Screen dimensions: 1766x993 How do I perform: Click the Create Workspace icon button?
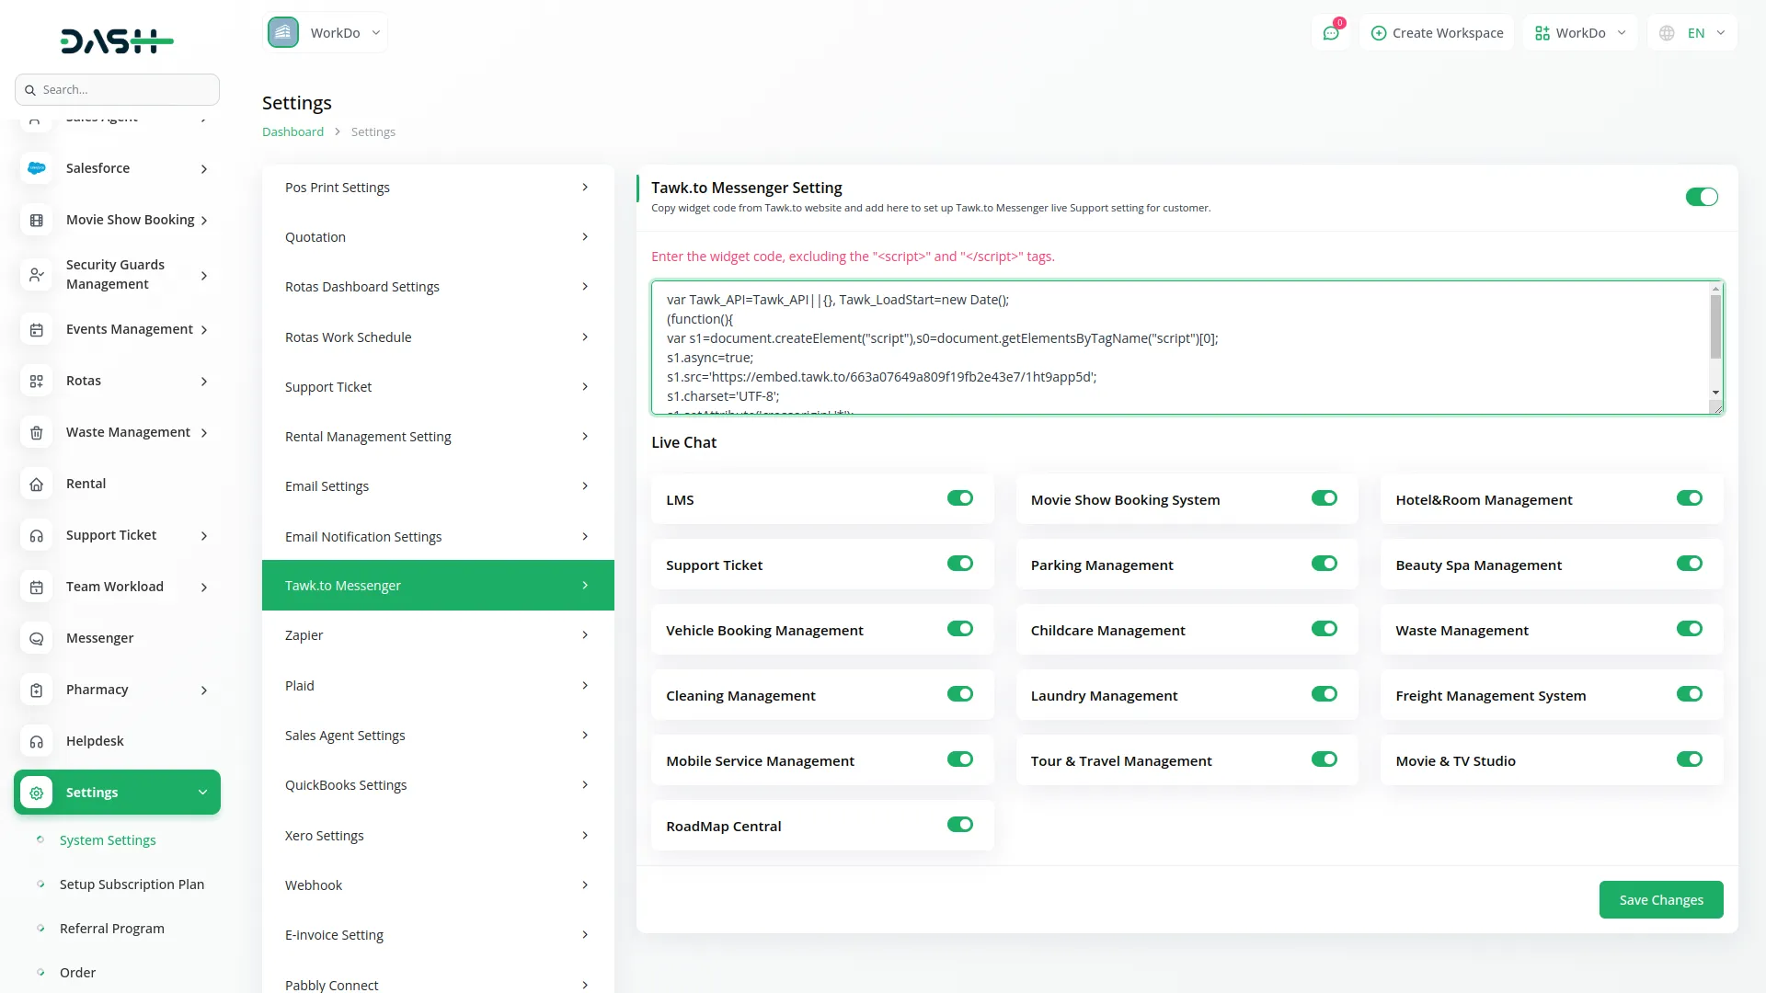(1380, 33)
